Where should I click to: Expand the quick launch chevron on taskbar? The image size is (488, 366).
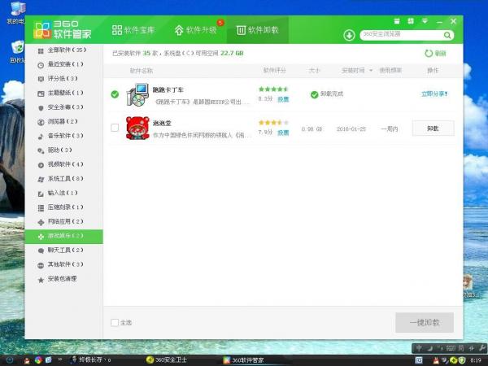(x=60, y=359)
